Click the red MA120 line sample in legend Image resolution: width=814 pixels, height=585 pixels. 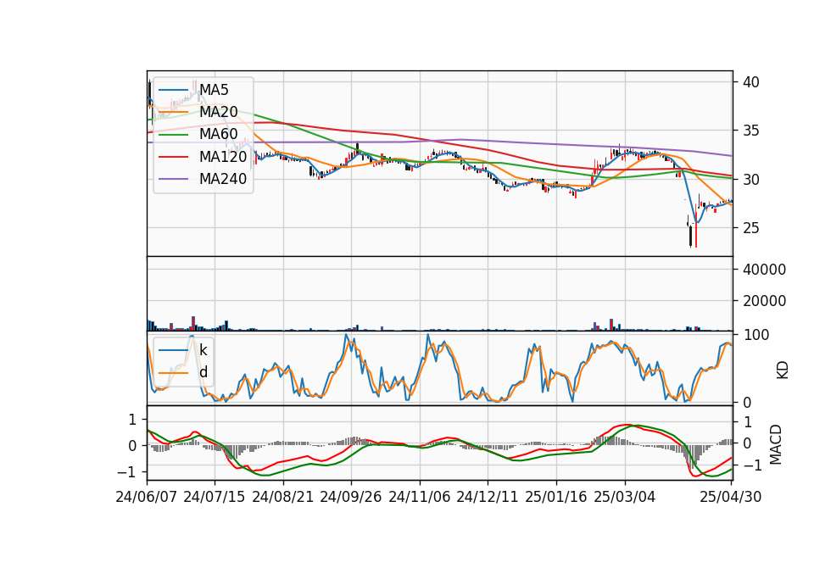173,157
